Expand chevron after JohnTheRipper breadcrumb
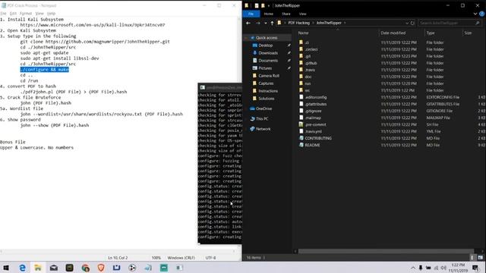 pyautogui.click(x=345, y=23)
